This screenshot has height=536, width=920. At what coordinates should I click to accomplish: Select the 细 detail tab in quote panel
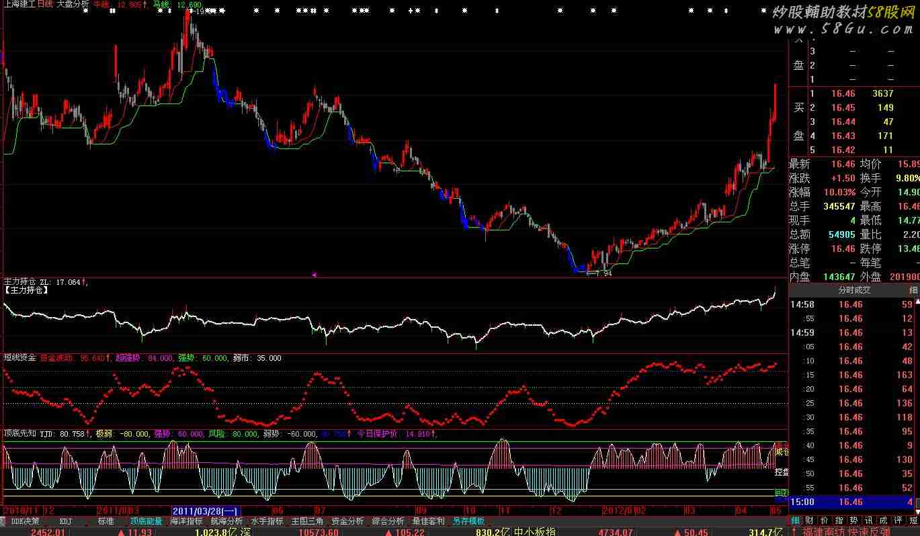coord(796,521)
